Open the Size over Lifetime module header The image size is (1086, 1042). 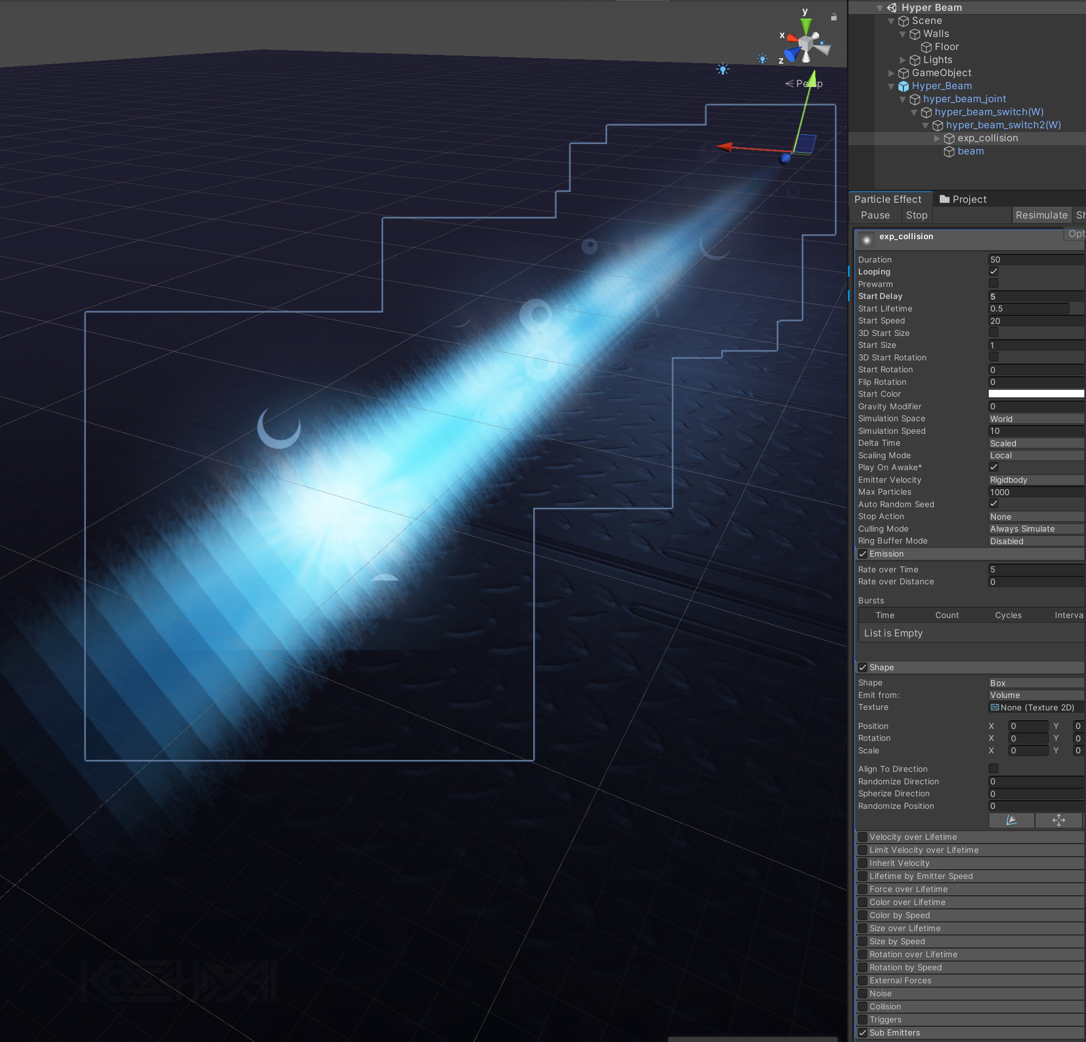pos(970,928)
